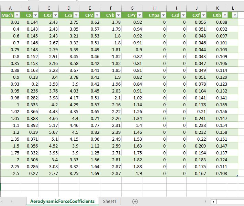Show filter options for CXb column
This screenshot has height=206, width=244.
pyautogui.click(x=225, y=15)
